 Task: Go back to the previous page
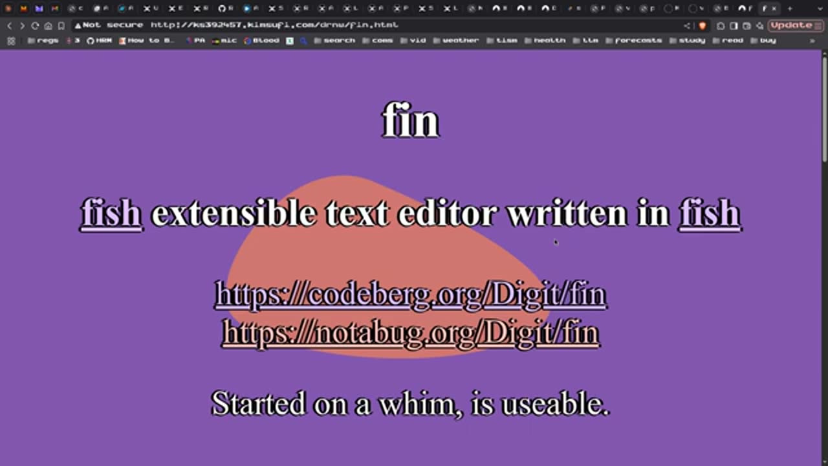point(9,25)
